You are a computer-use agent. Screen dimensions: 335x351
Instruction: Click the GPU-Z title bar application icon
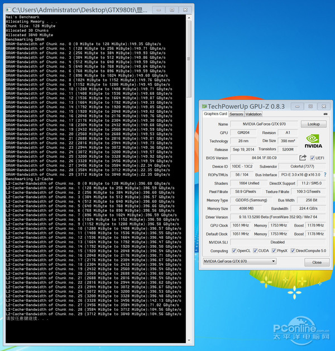204,107
